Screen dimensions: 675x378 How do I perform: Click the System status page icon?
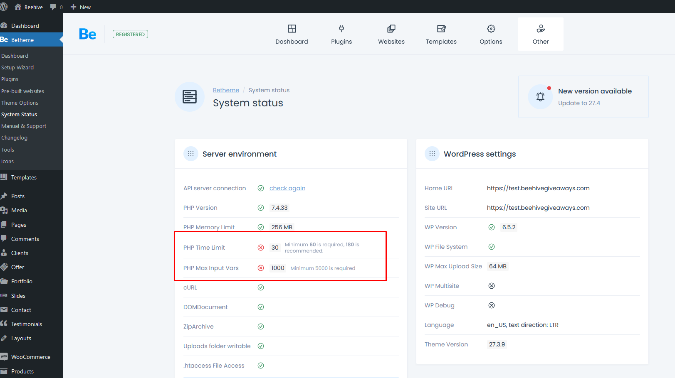point(190,97)
